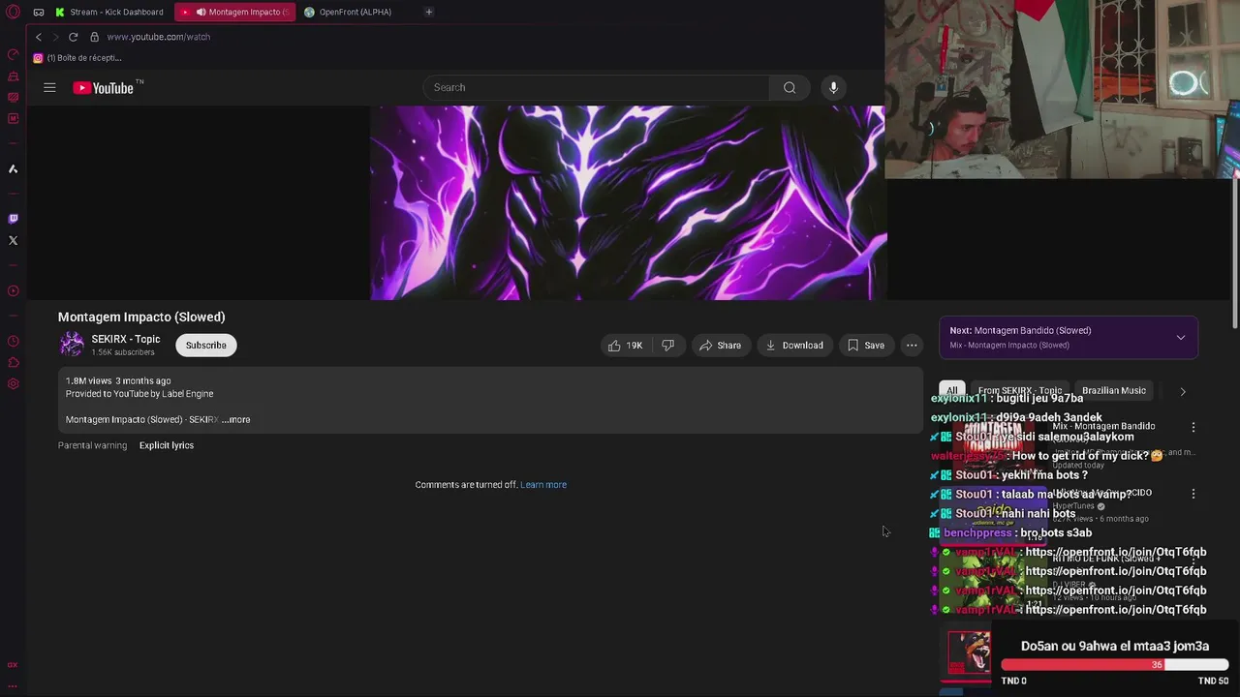Viewport: 1240px width, 697px height.
Task: Open the Aria AI sidebar icon
Action: [13, 168]
